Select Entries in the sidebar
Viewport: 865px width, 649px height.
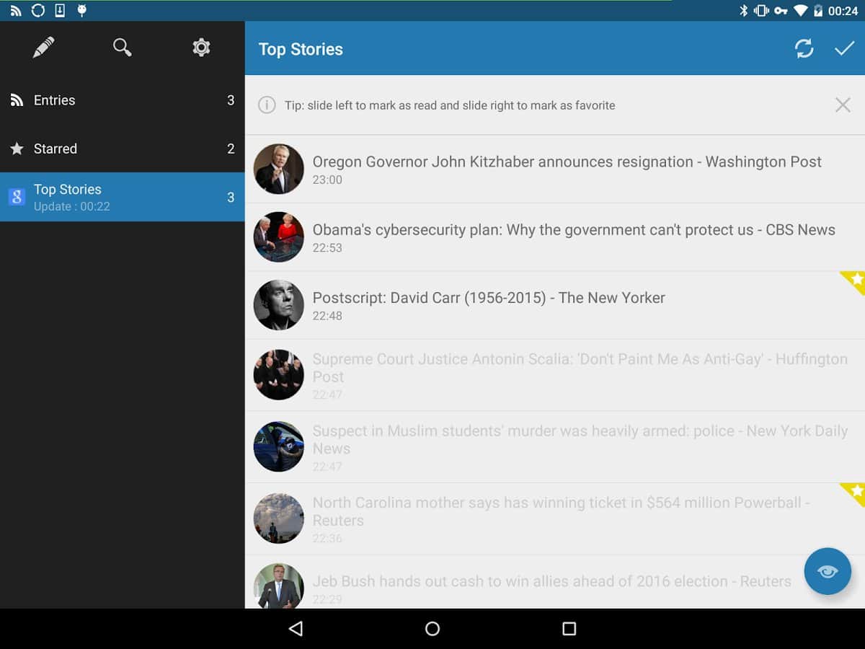point(123,100)
